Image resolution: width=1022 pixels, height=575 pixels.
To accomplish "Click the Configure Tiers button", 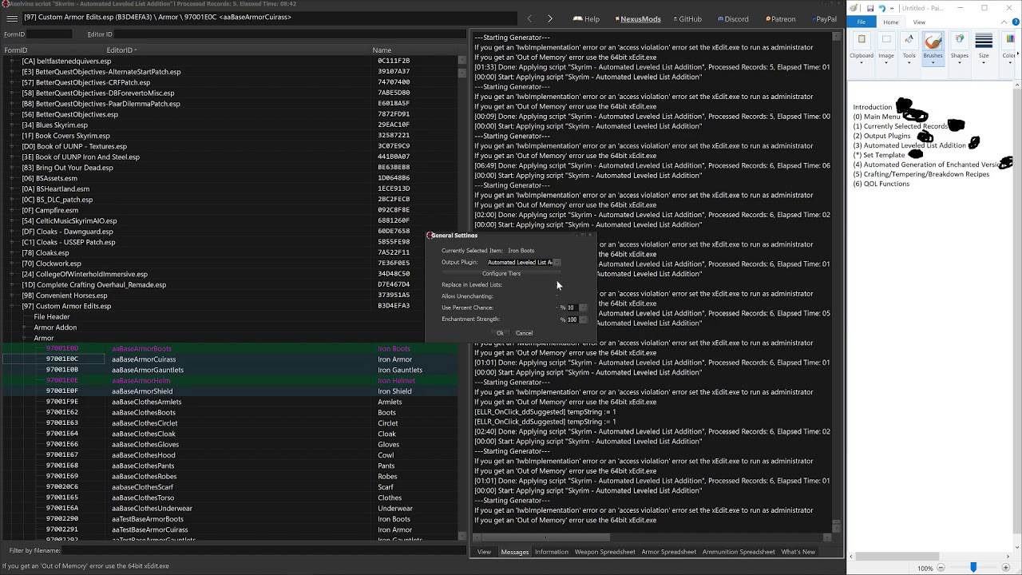I will (501, 273).
